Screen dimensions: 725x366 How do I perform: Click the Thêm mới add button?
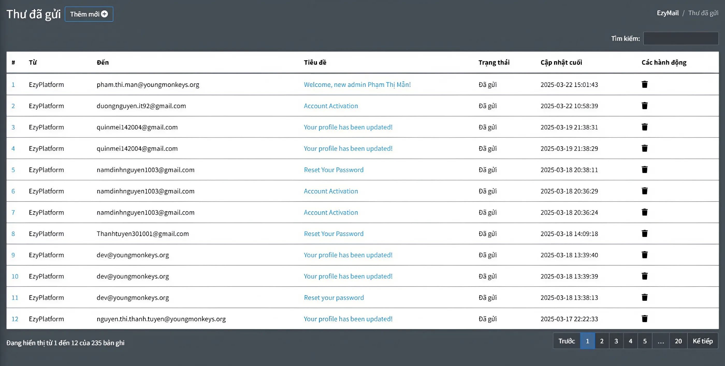click(89, 14)
